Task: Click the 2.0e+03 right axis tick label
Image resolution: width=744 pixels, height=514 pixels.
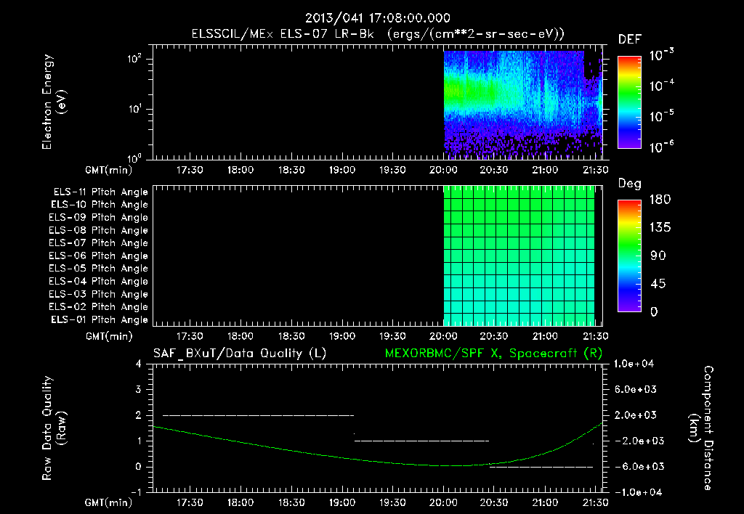Action: (636, 415)
